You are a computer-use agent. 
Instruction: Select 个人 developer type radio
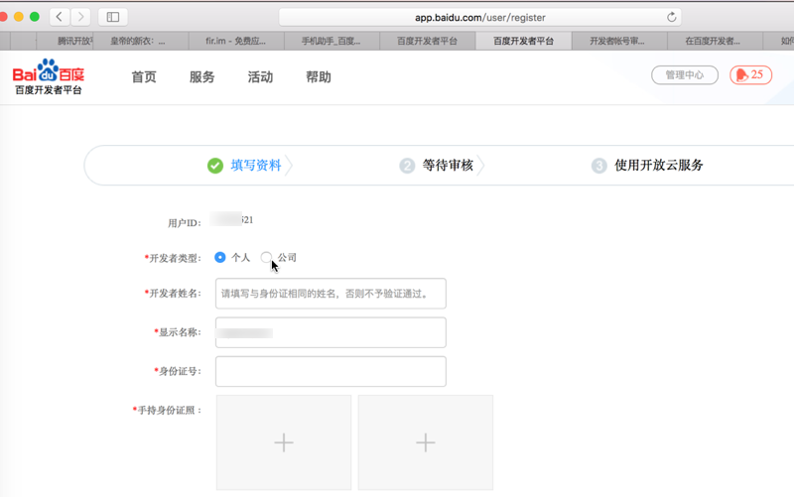pyautogui.click(x=219, y=257)
